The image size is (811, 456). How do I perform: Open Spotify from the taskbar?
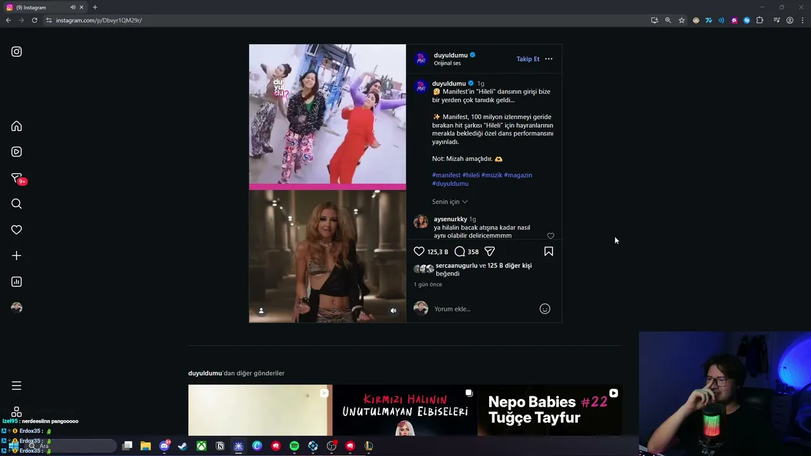click(x=294, y=446)
